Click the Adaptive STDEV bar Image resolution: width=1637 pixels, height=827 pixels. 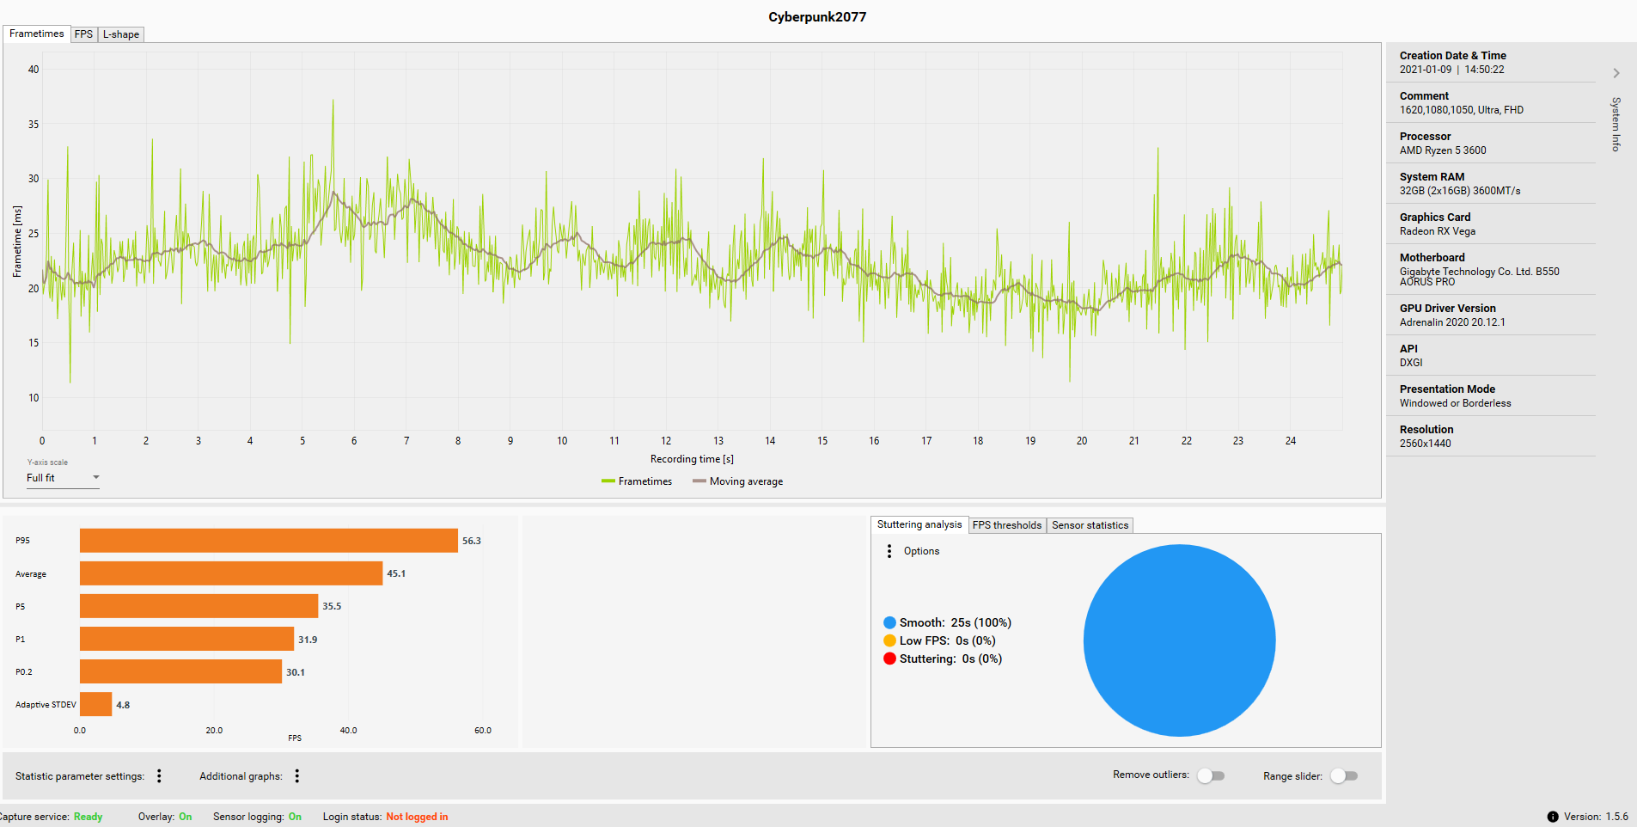[95, 704]
